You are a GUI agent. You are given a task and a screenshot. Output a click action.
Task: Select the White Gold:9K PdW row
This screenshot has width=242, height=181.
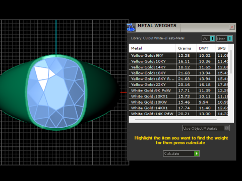point(178,90)
